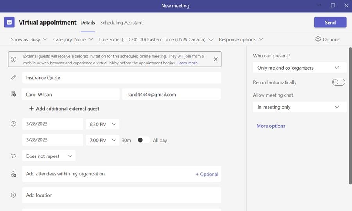This screenshot has height=211, width=352.
Task: Click the Allow meeting chat label
Action: click(x=273, y=95)
